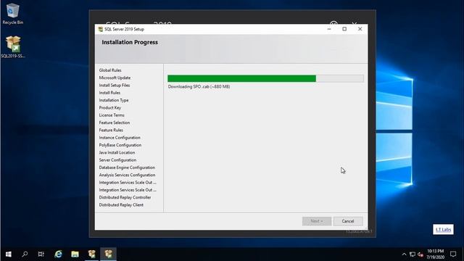Screen dimensions: 464x261
Task: Select the Instance Configuration step
Action: tap(120, 138)
